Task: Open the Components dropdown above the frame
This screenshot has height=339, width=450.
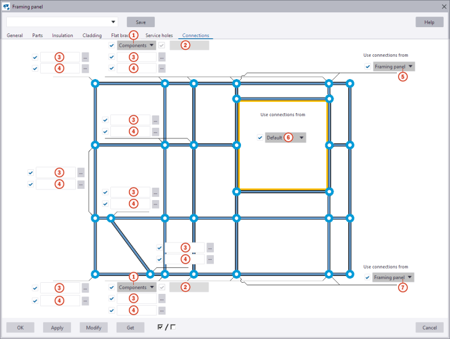Action: coord(136,45)
